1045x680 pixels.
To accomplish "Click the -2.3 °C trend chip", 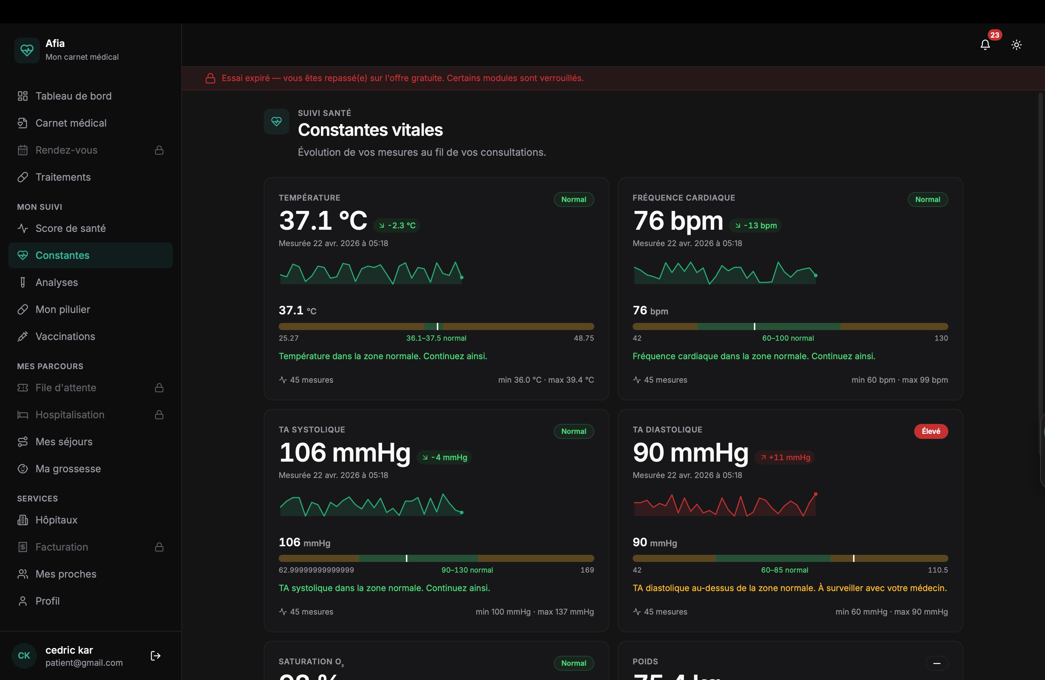I will (x=397, y=225).
